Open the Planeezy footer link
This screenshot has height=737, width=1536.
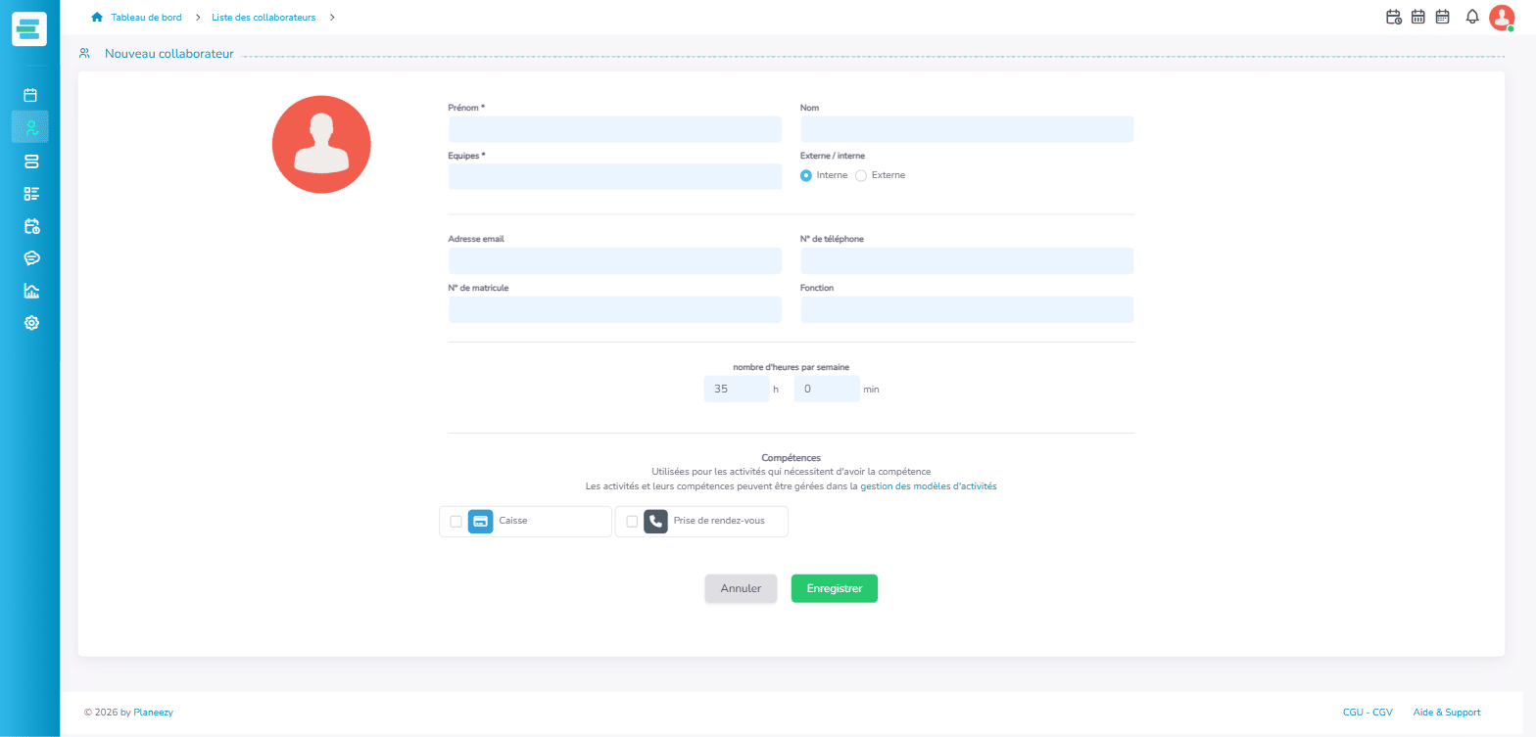pos(153,713)
